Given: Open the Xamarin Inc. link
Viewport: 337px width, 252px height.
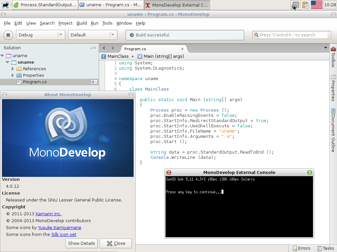Looking at the screenshot, I should point(48,214).
